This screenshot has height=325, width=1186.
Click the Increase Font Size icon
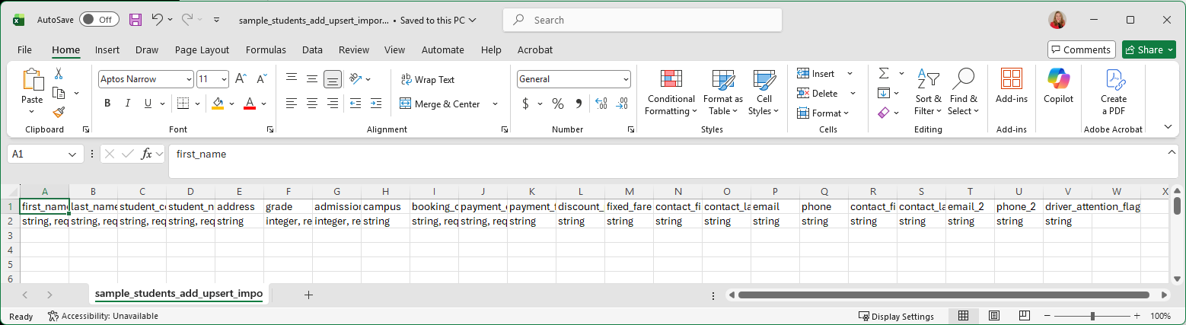click(241, 79)
